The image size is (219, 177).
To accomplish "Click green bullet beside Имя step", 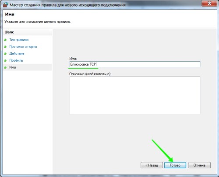I will [x=5, y=67].
